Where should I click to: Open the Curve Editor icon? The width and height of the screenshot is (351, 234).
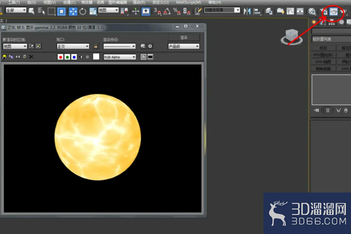(x=290, y=11)
